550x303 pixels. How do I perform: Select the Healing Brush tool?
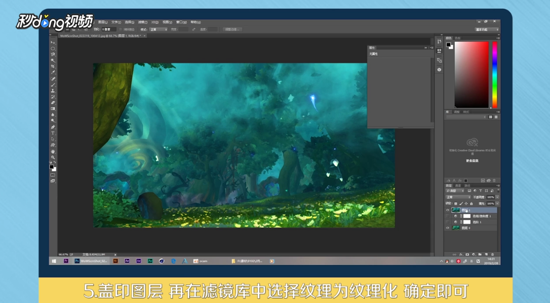coord(53,79)
